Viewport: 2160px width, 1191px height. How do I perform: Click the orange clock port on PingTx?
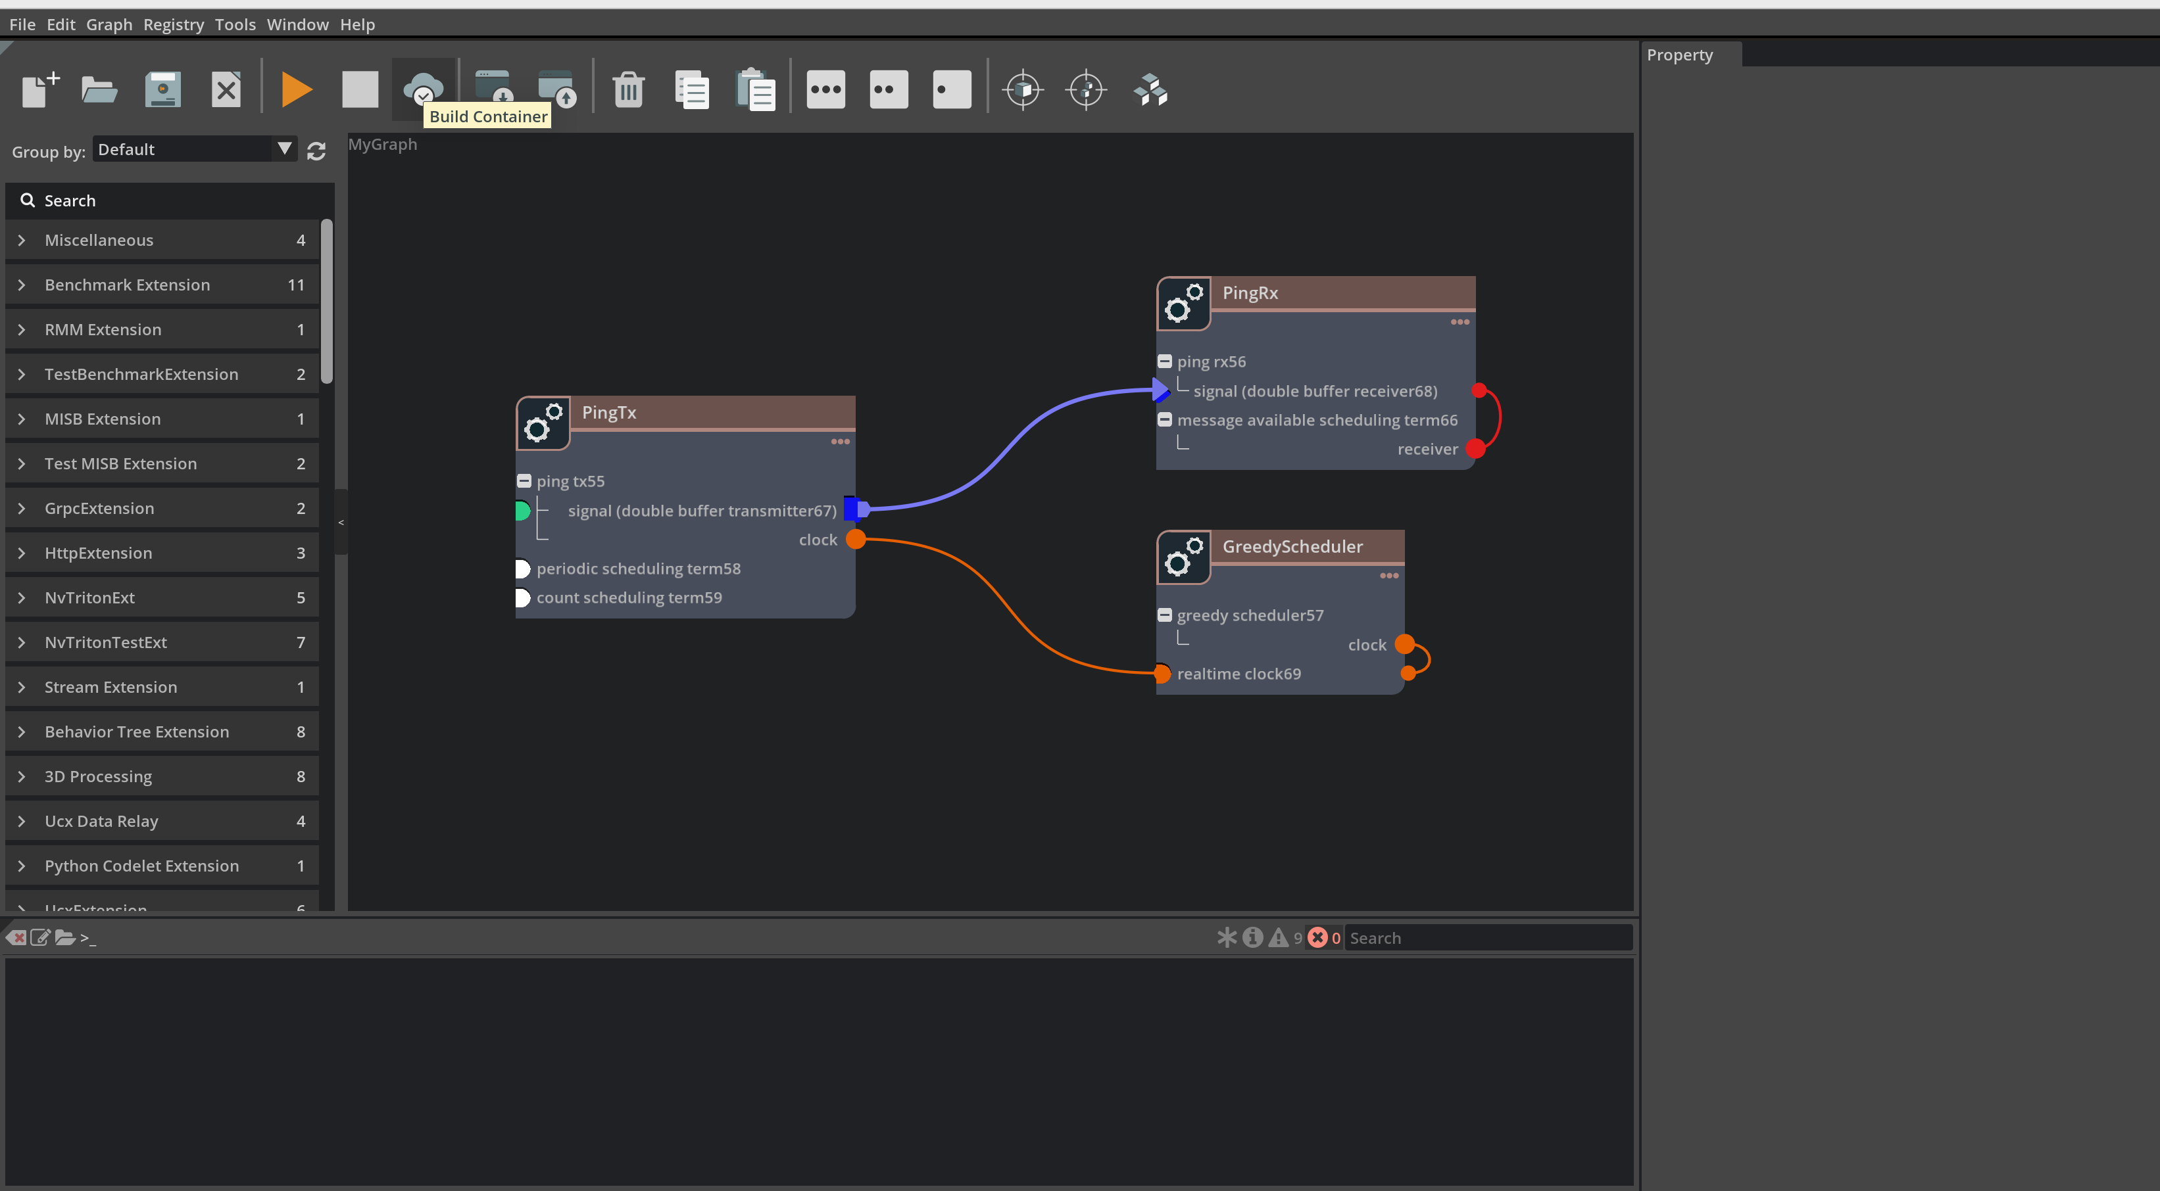pyautogui.click(x=855, y=539)
